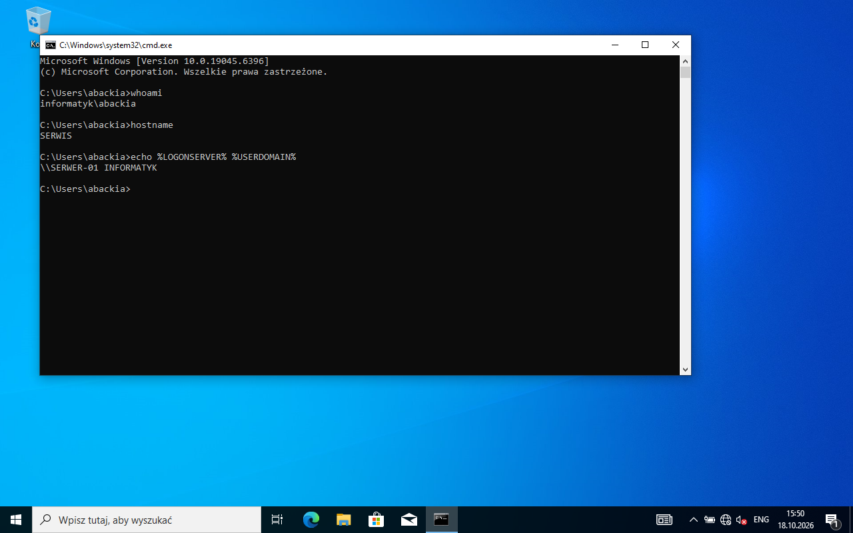
Task: Open File Explorer from the taskbar
Action: [x=343, y=520]
